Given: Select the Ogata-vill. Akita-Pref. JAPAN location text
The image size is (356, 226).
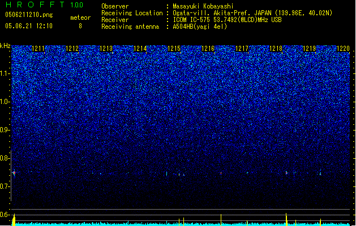Looking at the screenshot, I should pyautogui.click(x=252, y=13).
